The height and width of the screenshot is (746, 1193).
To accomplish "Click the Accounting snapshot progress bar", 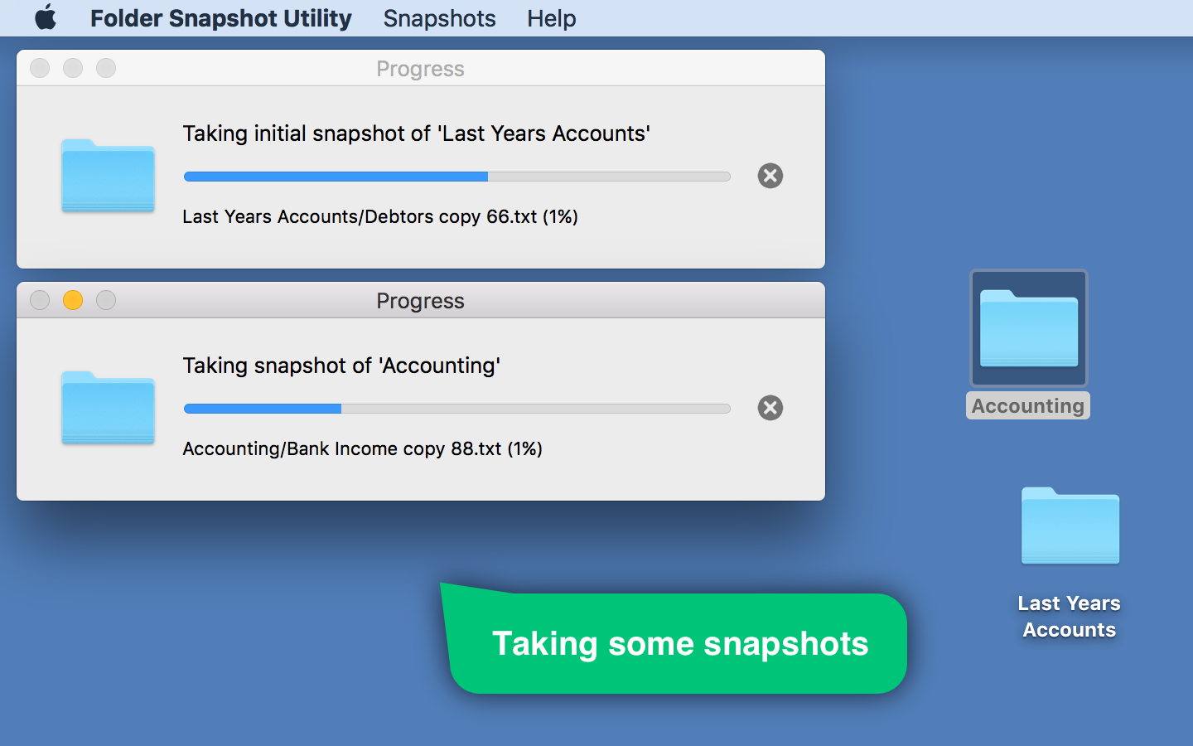I will (x=456, y=409).
